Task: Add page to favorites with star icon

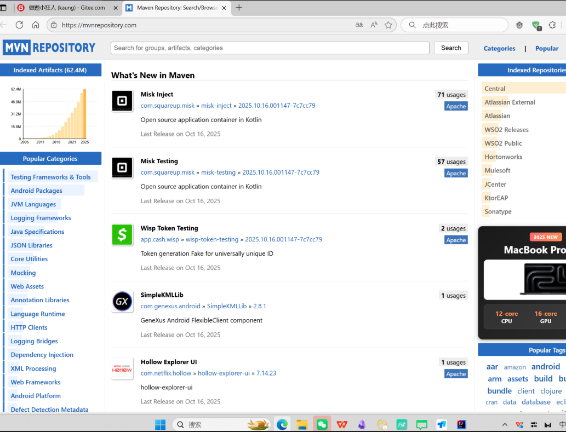Action: coord(388,25)
